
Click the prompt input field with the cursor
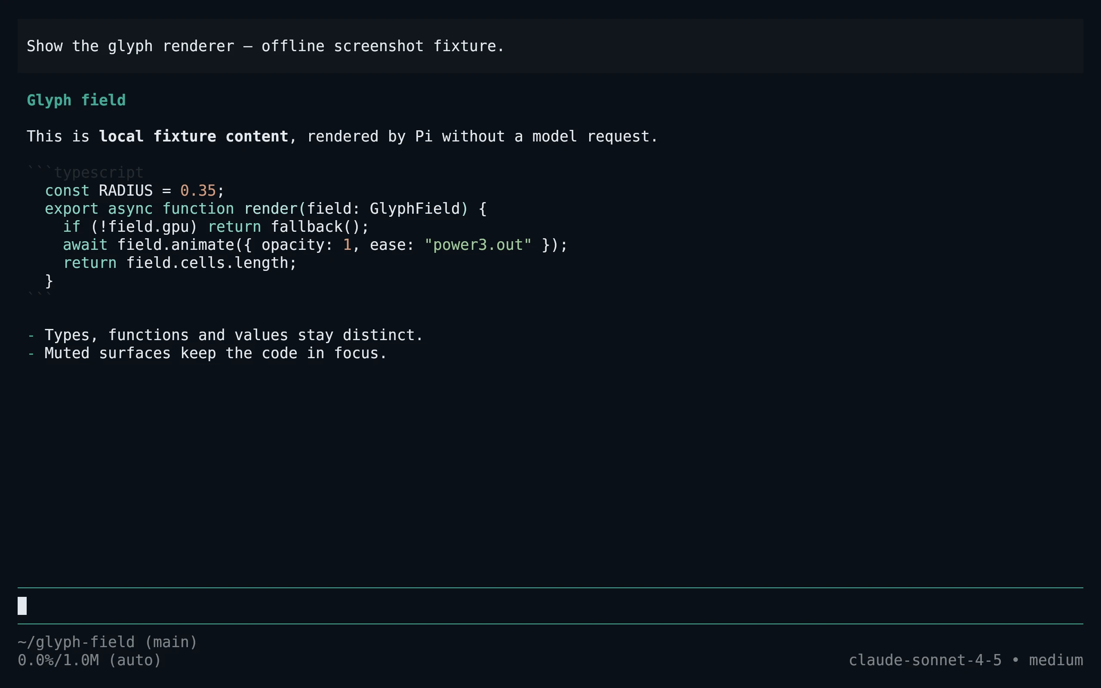coord(550,605)
